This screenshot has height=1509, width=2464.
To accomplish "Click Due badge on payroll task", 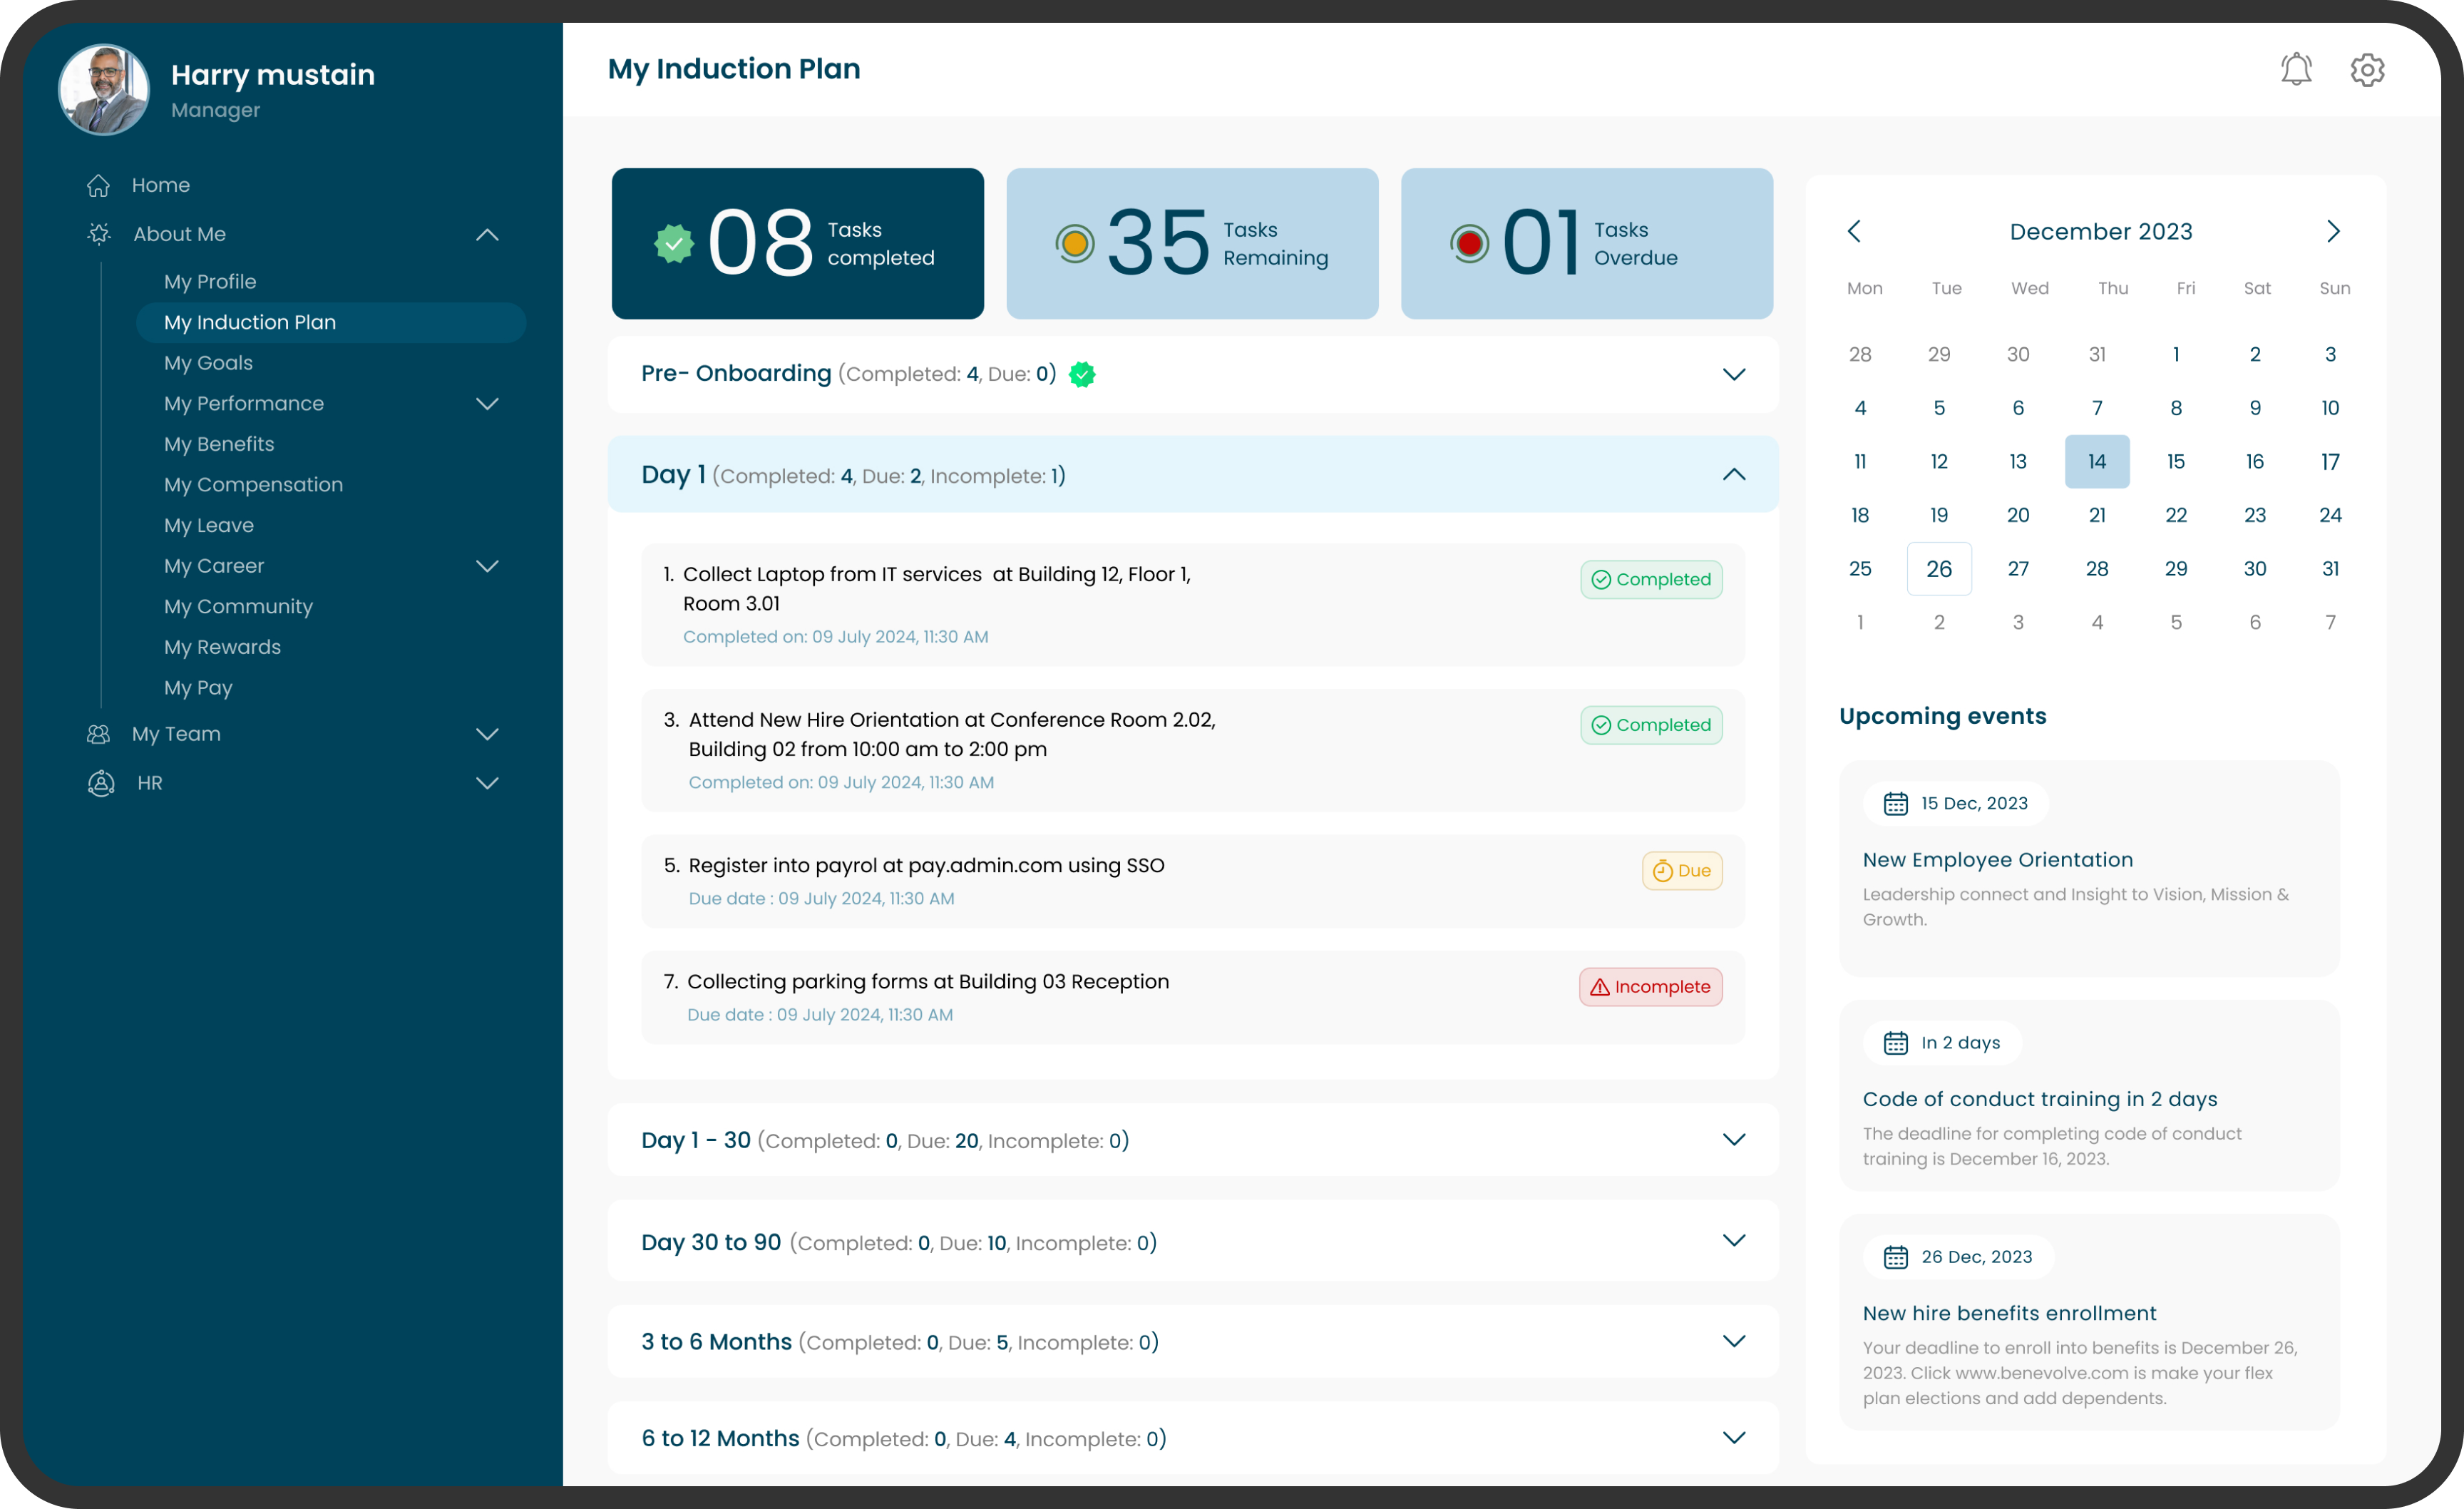I will pos(1682,871).
